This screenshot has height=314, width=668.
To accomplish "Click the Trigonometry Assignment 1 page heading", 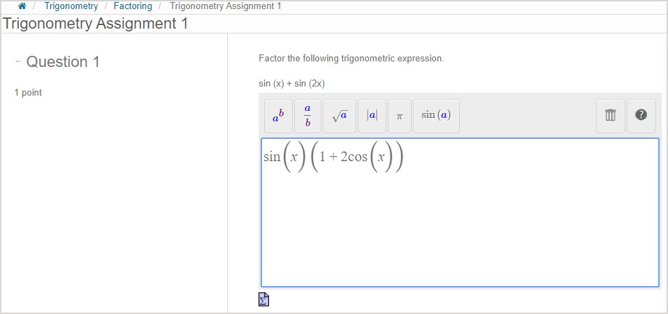I will coord(95,24).
